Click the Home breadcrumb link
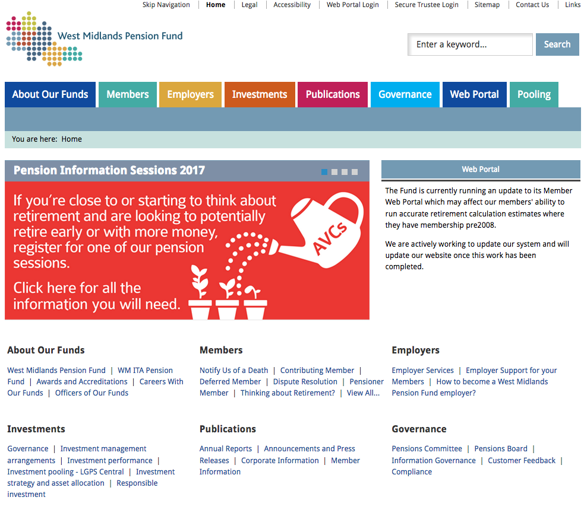584x513 pixels. click(x=71, y=139)
